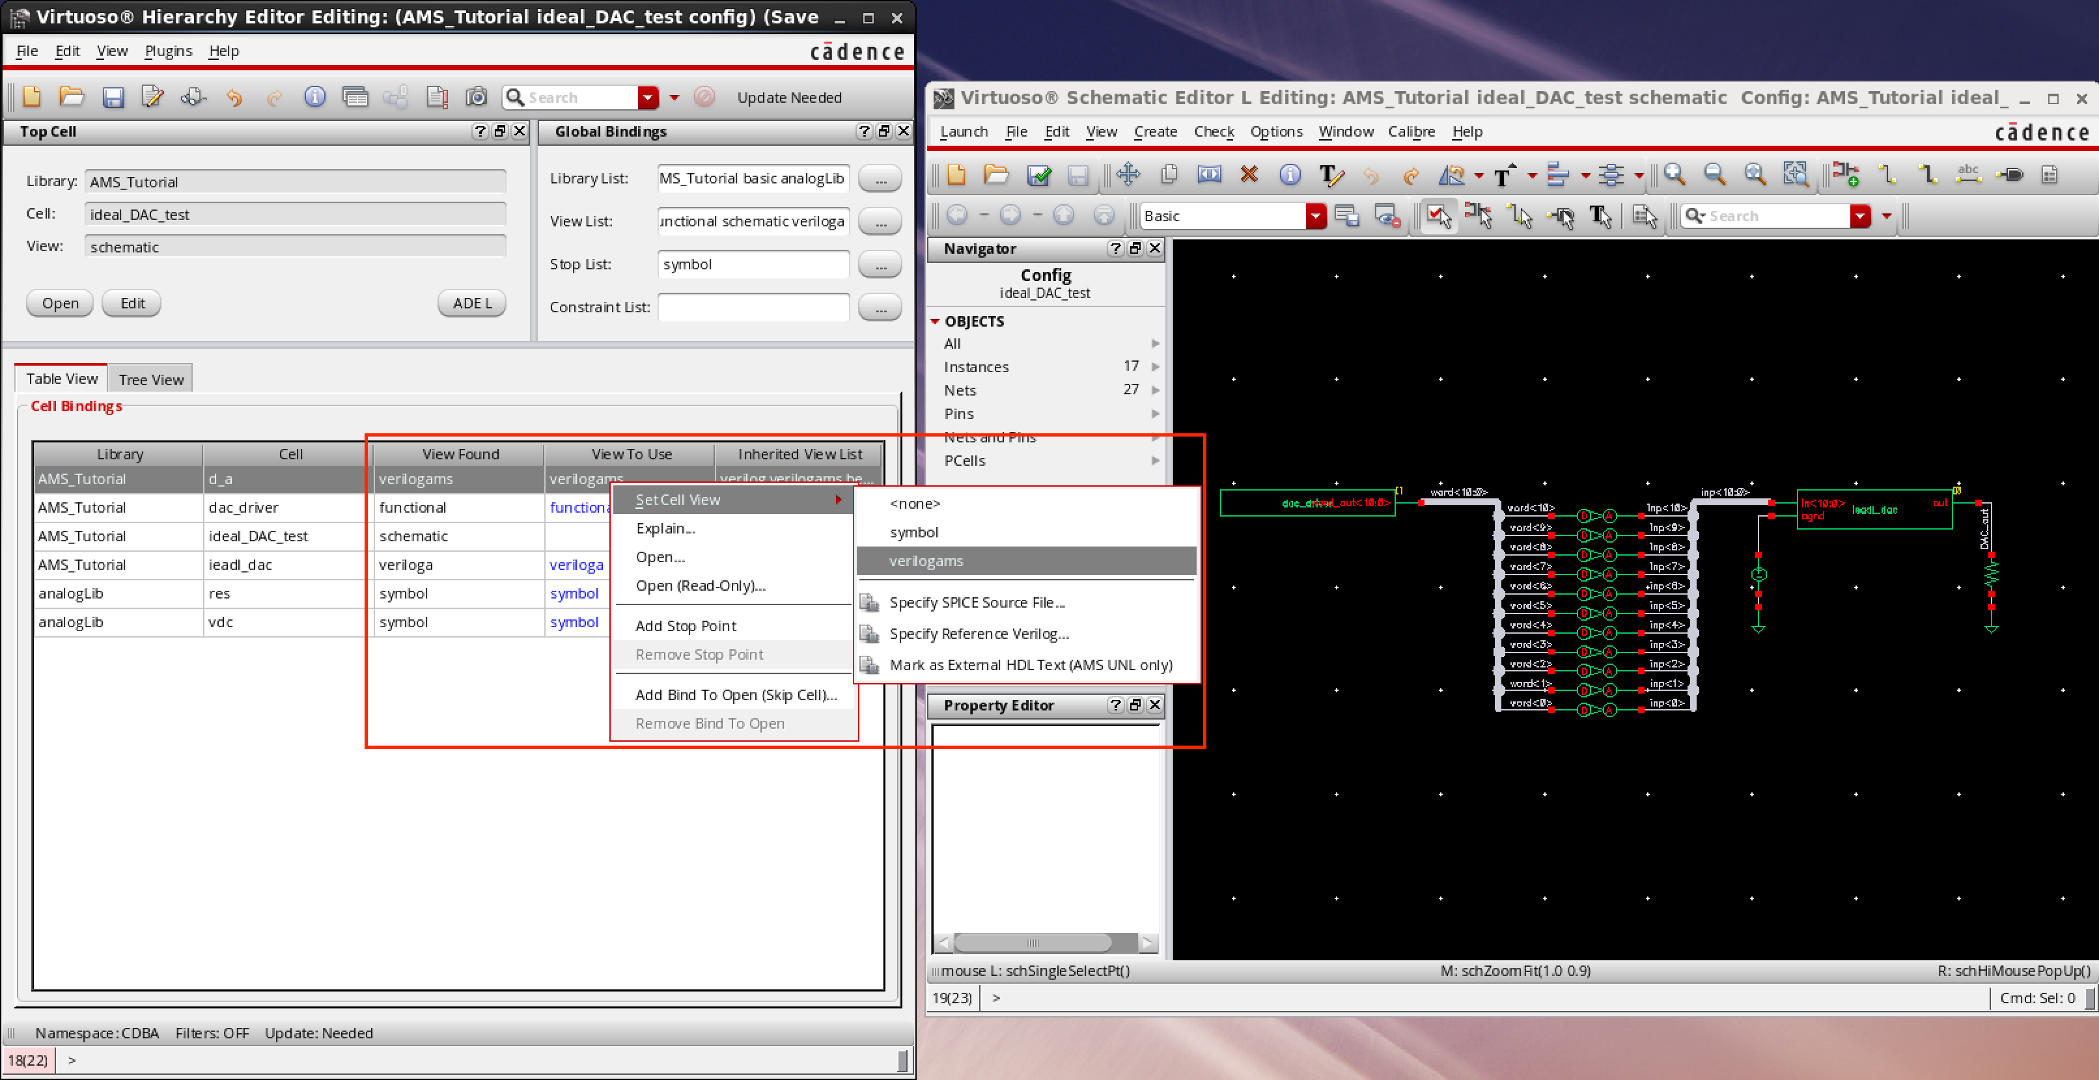The image size is (2099, 1080).
Task: Click the blue info icon in Hierarchy Editor toolbar
Action: 314,97
